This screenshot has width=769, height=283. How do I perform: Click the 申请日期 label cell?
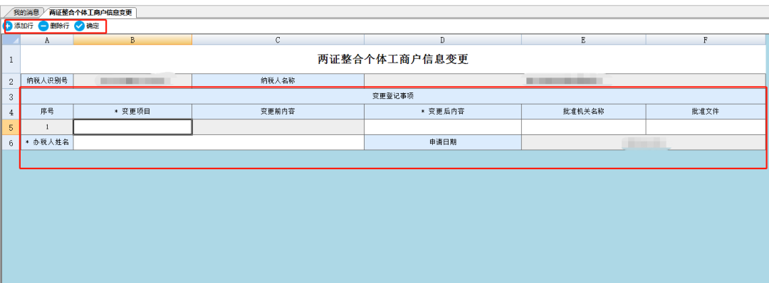click(442, 142)
